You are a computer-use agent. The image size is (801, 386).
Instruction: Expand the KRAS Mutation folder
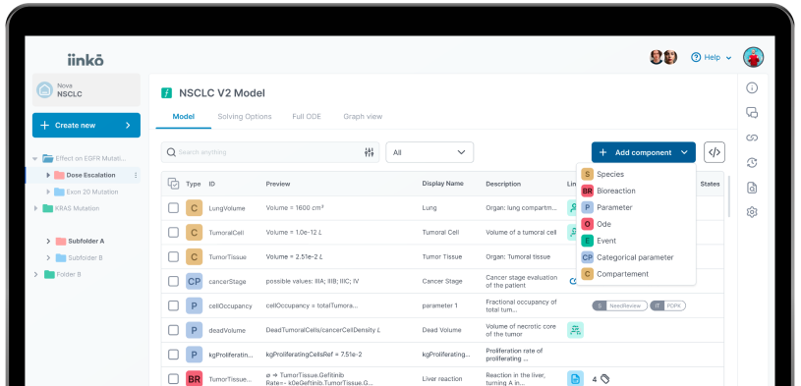(x=36, y=208)
